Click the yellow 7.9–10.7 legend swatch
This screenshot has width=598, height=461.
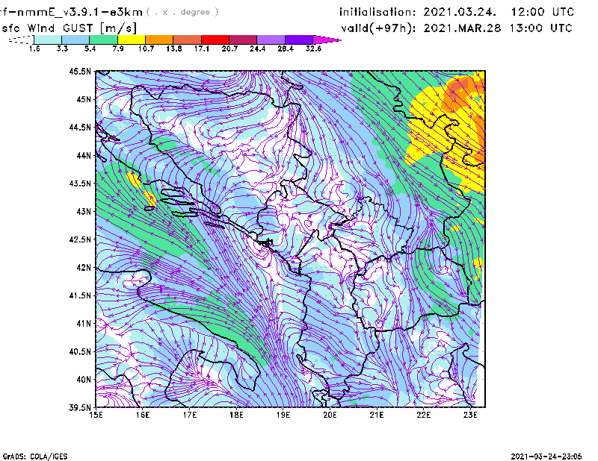(x=132, y=40)
